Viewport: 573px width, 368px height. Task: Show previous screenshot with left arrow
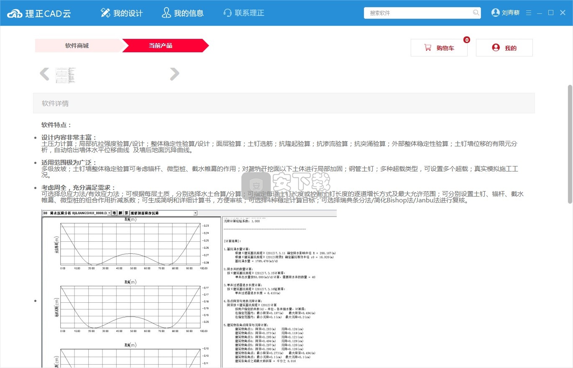(x=44, y=74)
